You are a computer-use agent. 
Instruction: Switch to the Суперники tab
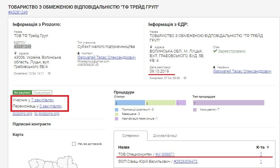tap(131, 136)
